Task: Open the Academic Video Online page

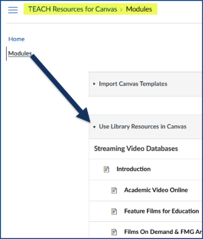Action: click(156, 190)
